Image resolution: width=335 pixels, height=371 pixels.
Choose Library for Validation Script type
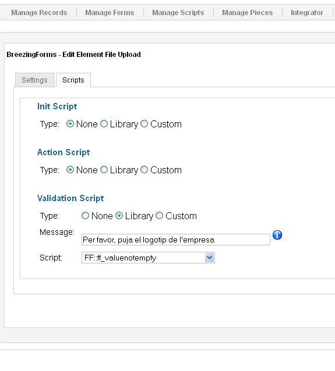119,216
